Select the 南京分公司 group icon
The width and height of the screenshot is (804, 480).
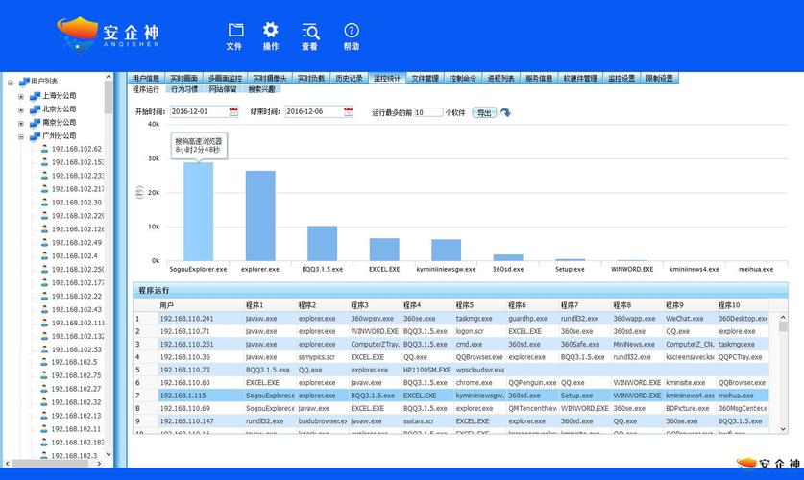click(x=35, y=123)
